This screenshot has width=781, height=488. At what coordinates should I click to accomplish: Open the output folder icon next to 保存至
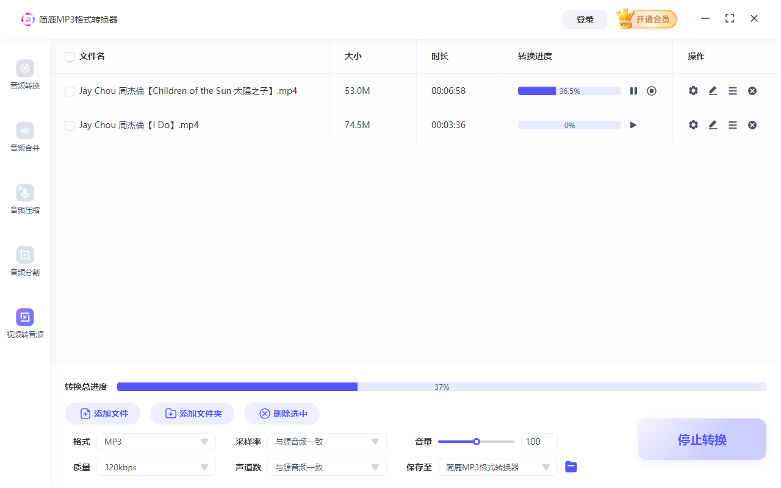571,467
